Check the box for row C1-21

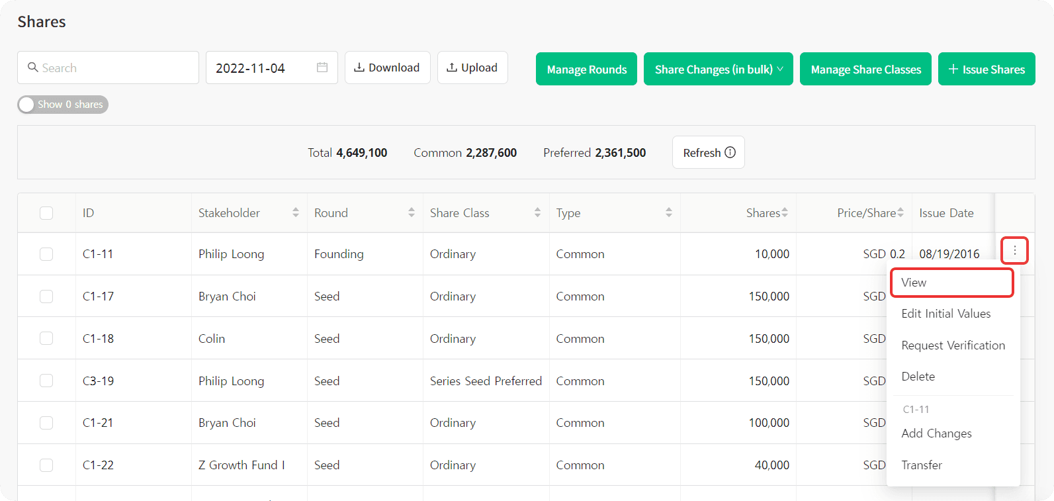pyautogui.click(x=46, y=423)
